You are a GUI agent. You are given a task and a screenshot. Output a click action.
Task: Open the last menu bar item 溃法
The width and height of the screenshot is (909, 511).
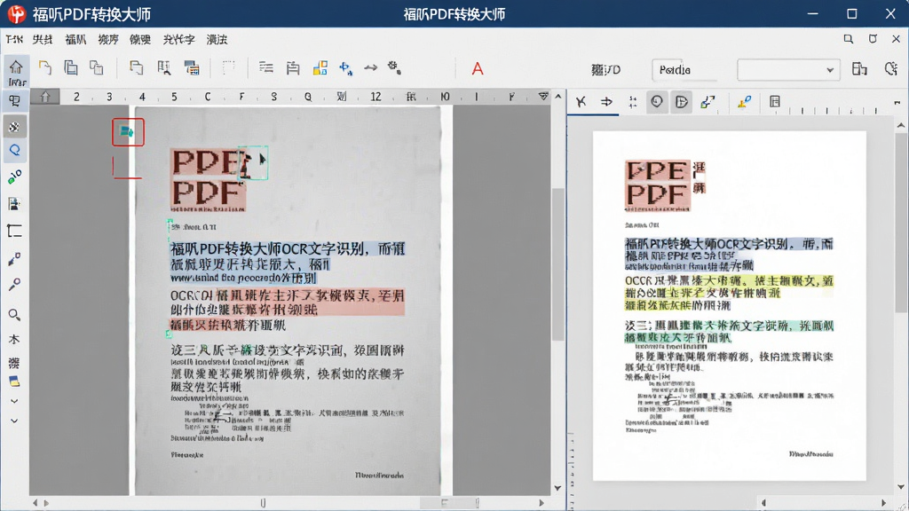point(217,39)
